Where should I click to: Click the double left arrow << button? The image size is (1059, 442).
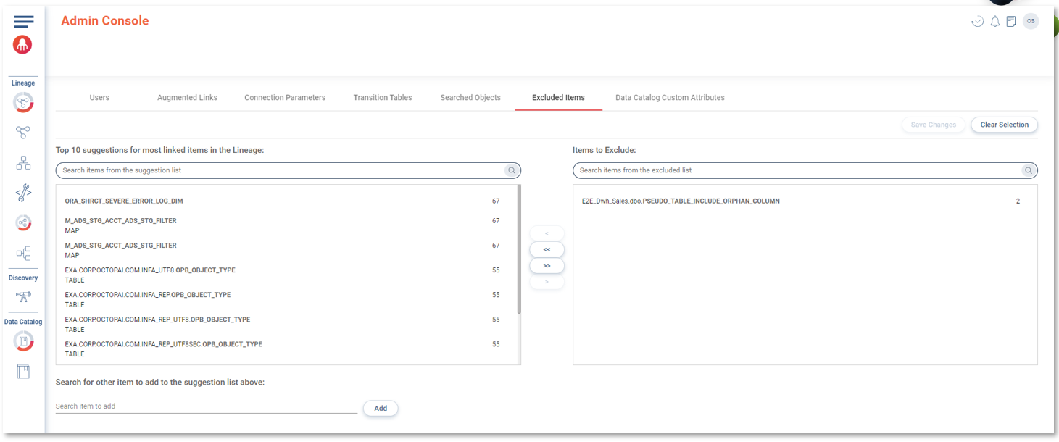click(547, 249)
